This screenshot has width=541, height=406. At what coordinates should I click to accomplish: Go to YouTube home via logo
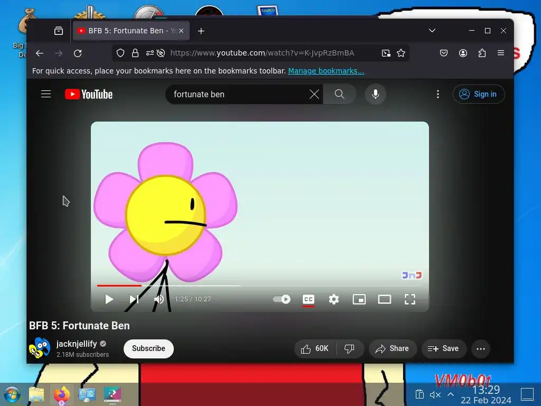[89, 94]
